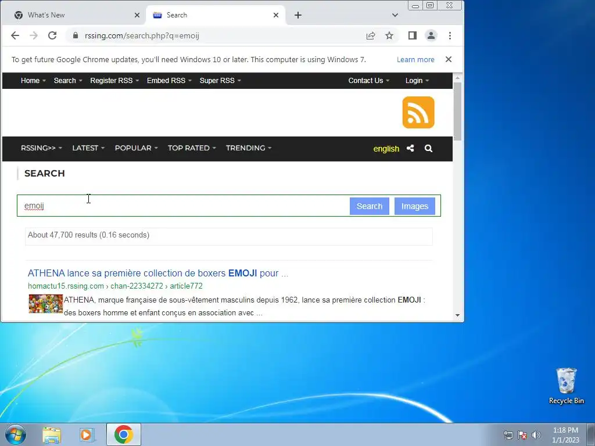Viewport: 595px width, 446px height.
Task: Expand Register RSS menu
Action: click(x=114, y=80)
